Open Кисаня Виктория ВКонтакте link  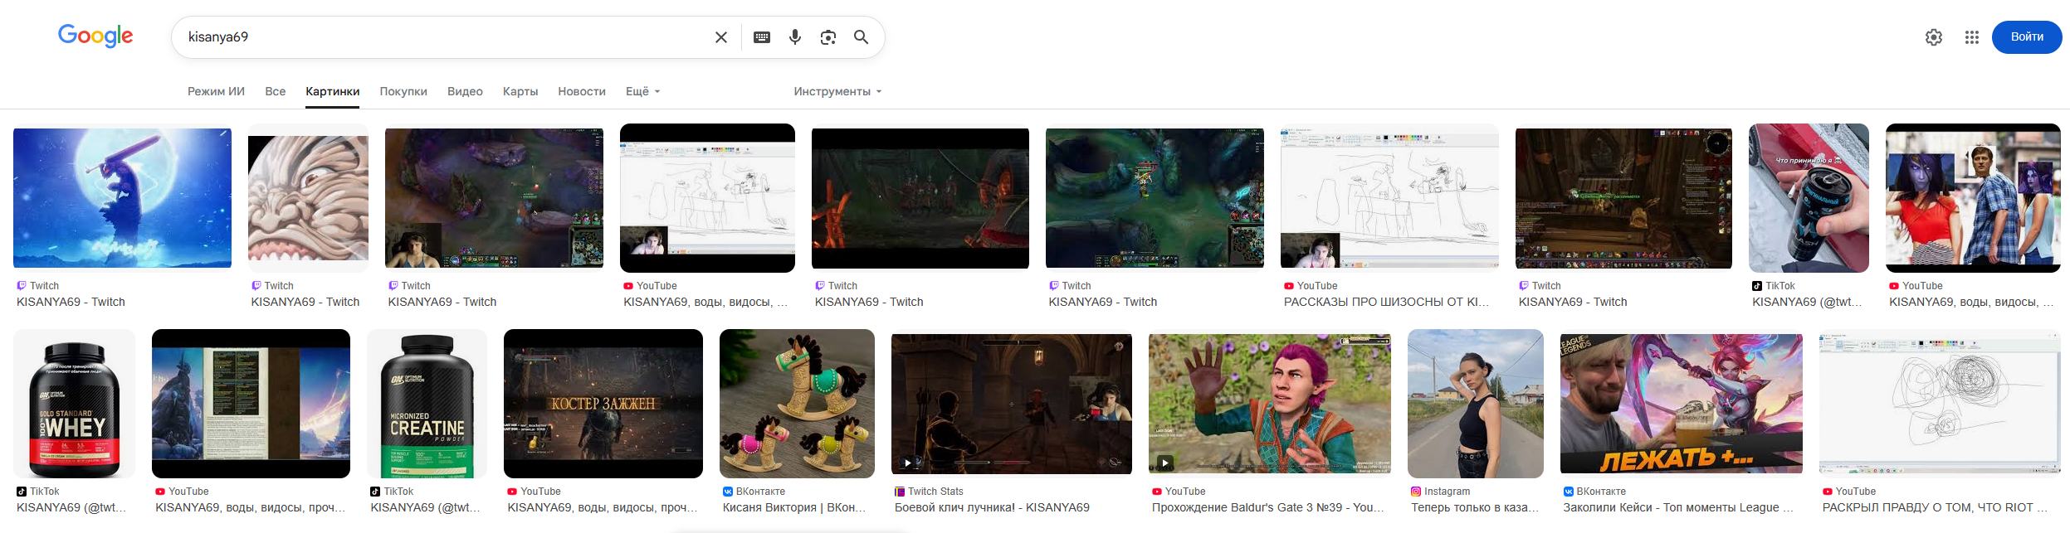[794, 507]
